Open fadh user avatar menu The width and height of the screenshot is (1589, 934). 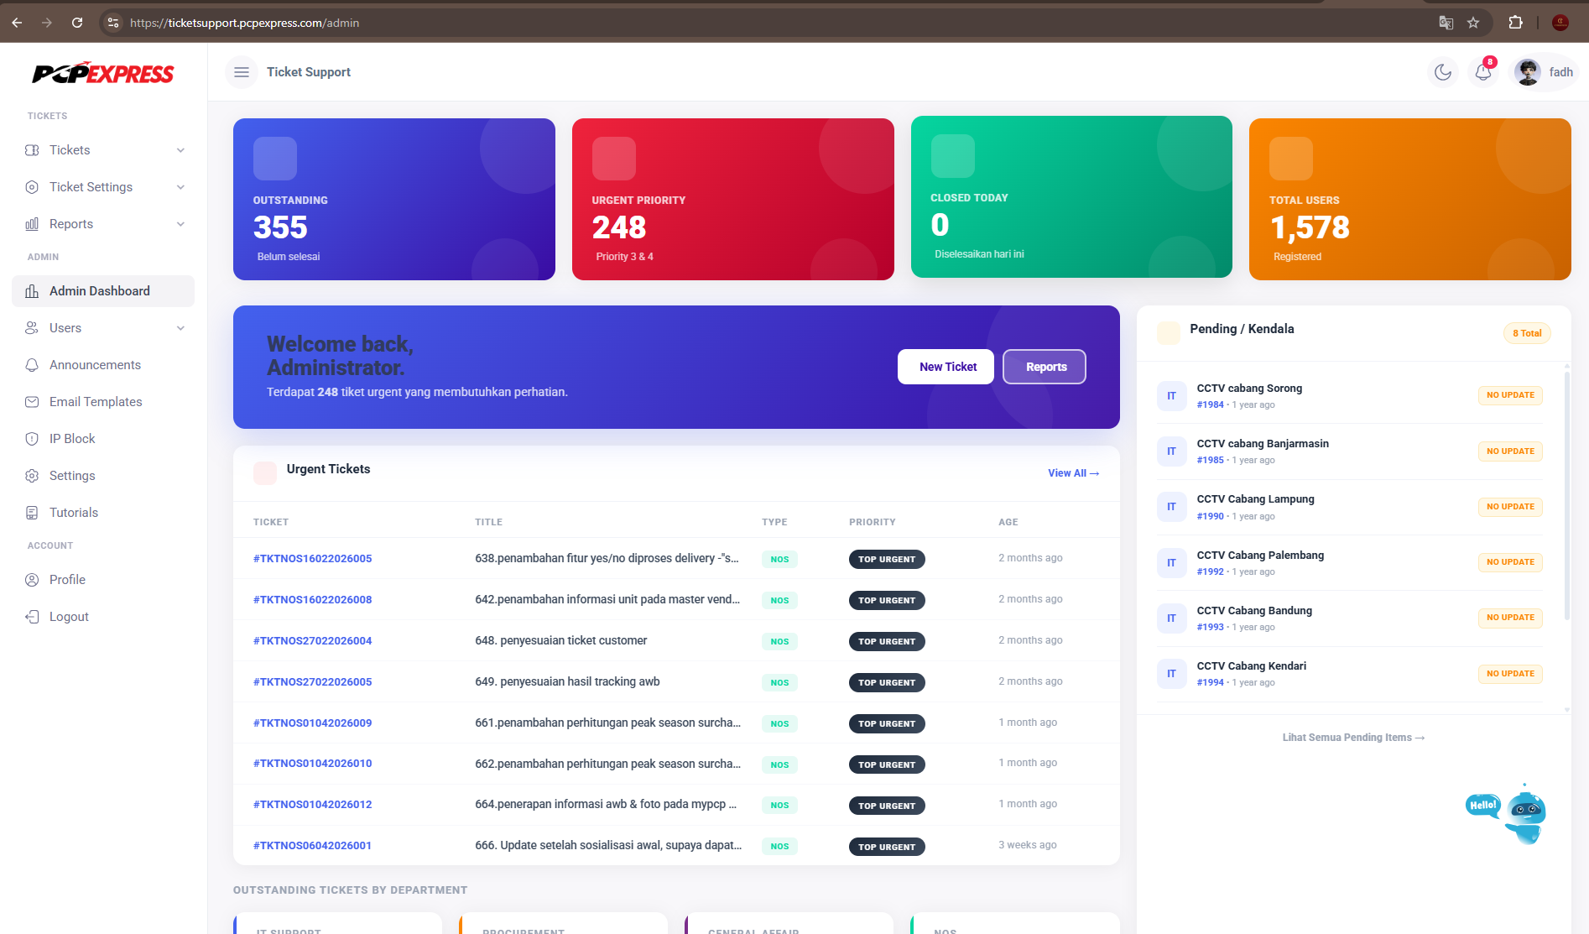pyautogui.click(x=1545, y=72)
